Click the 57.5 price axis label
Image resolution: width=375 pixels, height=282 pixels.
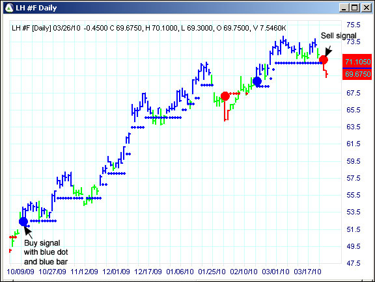(x=354, y=178)
